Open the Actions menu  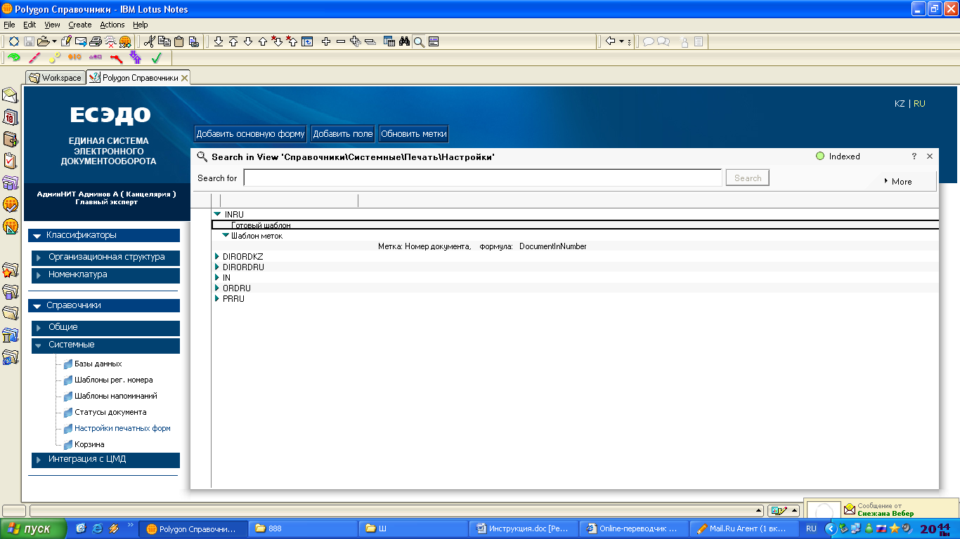pos(112,25)
